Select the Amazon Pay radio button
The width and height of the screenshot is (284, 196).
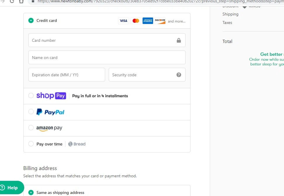[x=31, y=128]
